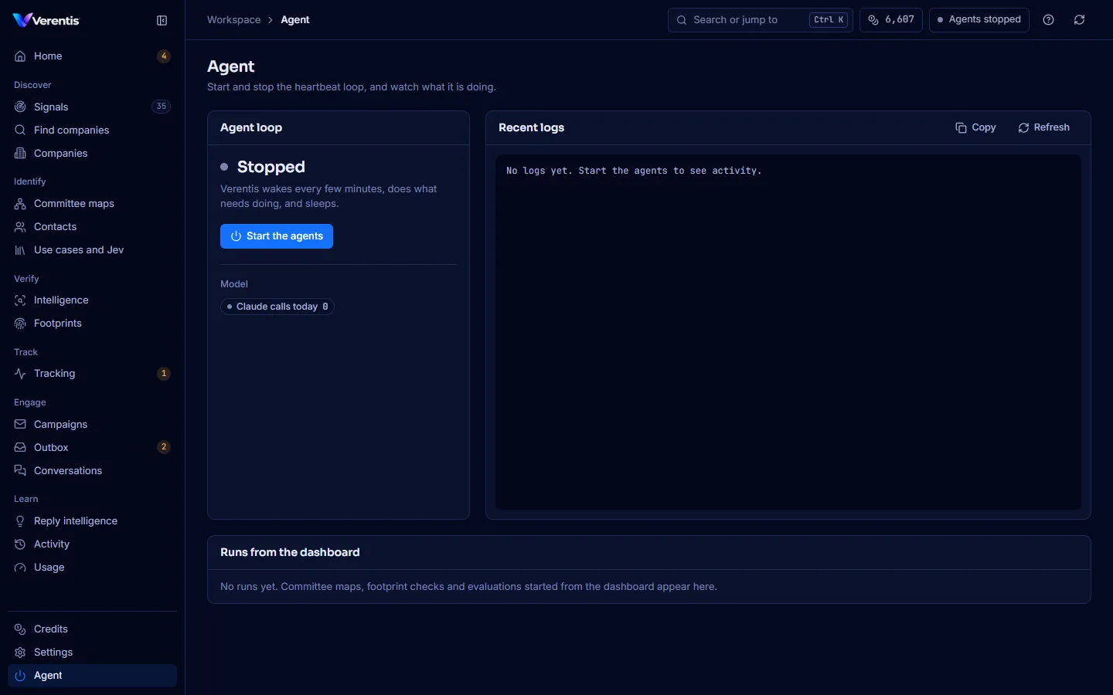Focus the Search or jump to field
Screen dimensions: 1113x695
(760, 20)
